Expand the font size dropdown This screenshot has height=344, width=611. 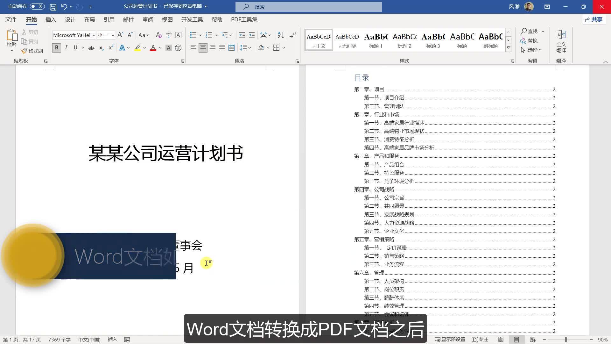tap(113, 35)
